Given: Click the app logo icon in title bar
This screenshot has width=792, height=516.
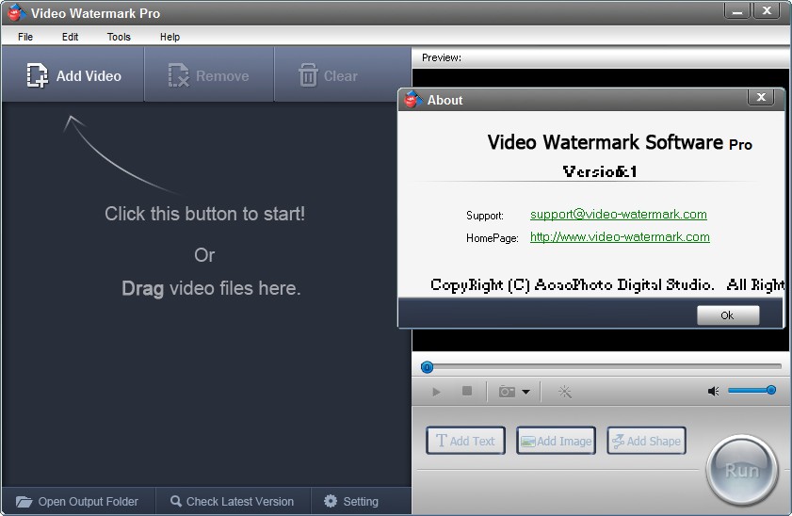Looking at the screenshot, I should coord(16,12).
